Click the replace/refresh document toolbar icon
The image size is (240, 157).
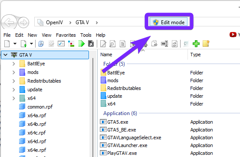(174, 44)
